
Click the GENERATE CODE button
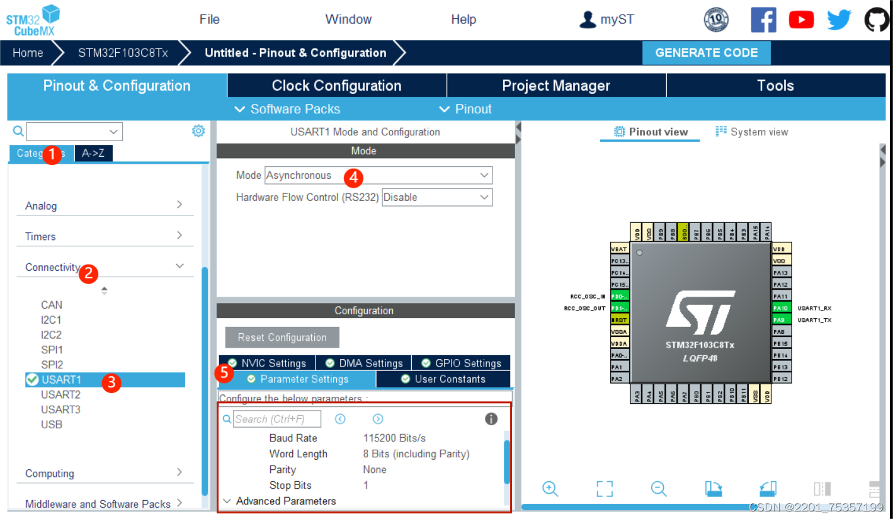tap(707, 53)
